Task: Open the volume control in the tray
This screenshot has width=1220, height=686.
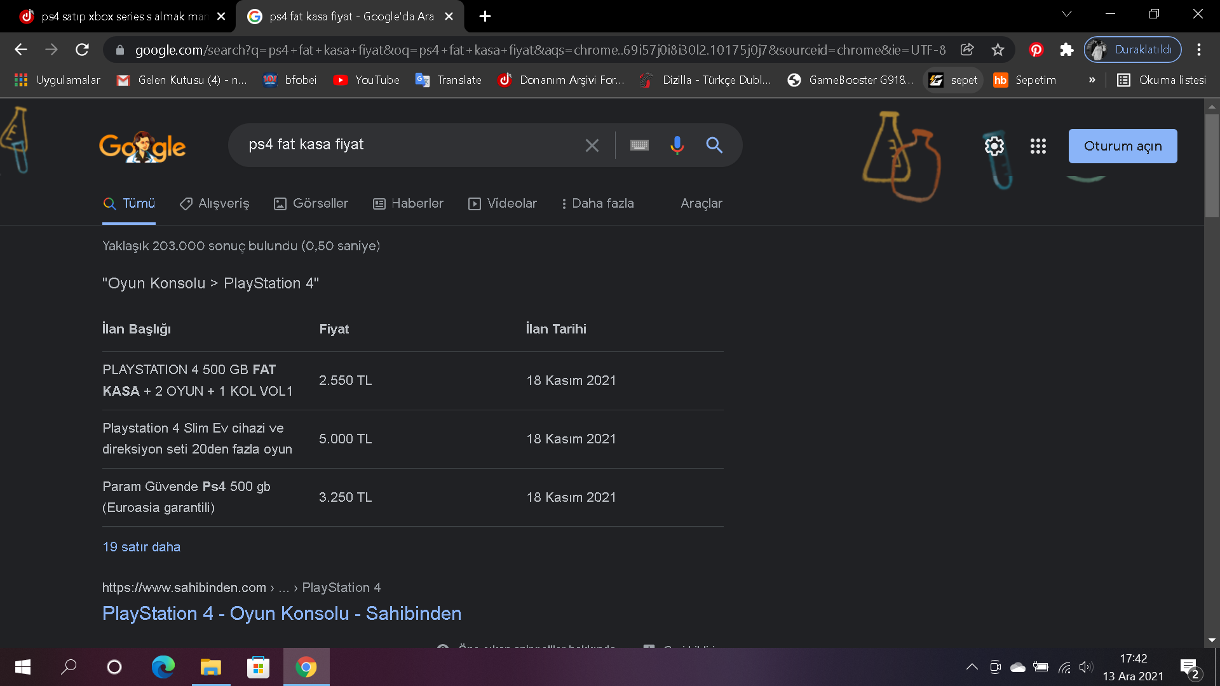Action: coord(1085,667)
